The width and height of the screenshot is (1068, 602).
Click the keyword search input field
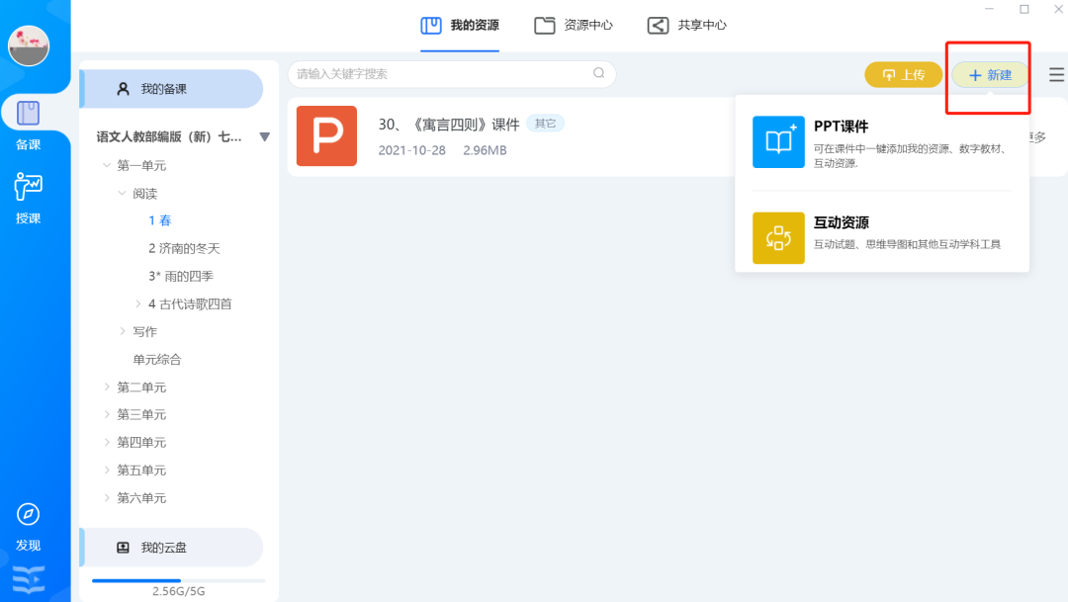445,73
